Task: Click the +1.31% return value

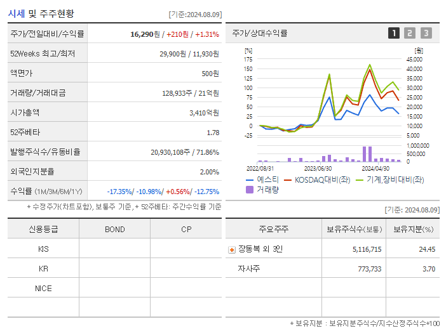Action: tap(207, 34)
